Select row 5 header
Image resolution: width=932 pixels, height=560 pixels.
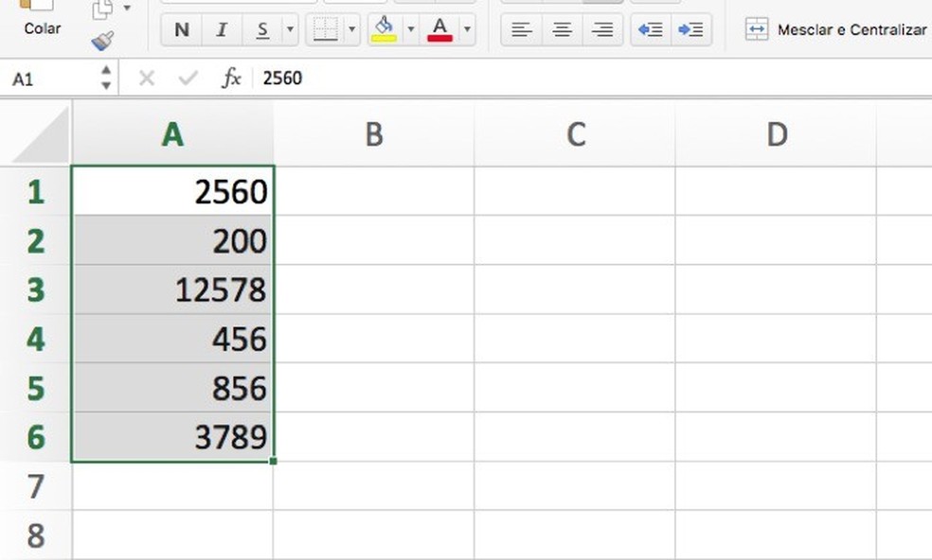coord(36,388)
